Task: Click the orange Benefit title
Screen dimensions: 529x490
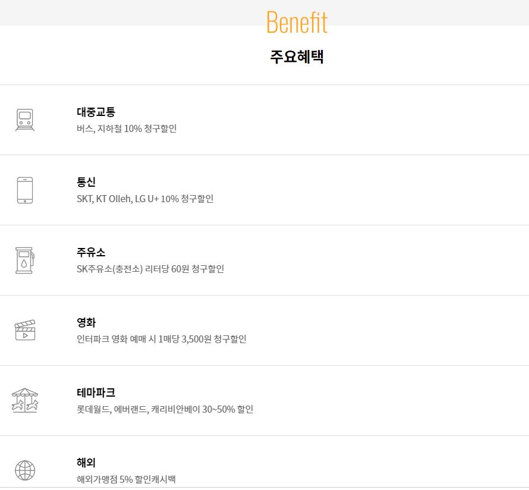Action: 297,22
